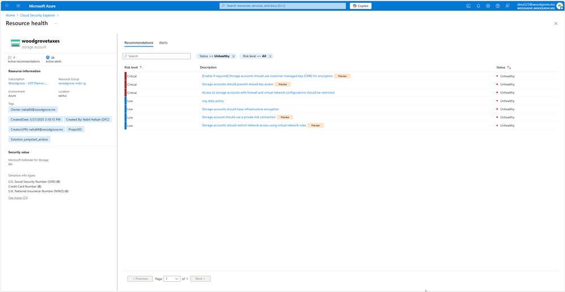Click the Created By: Nabil Hafsah tag
The width and height of the screenshot is (565, 292).
[x=88, y=119]
